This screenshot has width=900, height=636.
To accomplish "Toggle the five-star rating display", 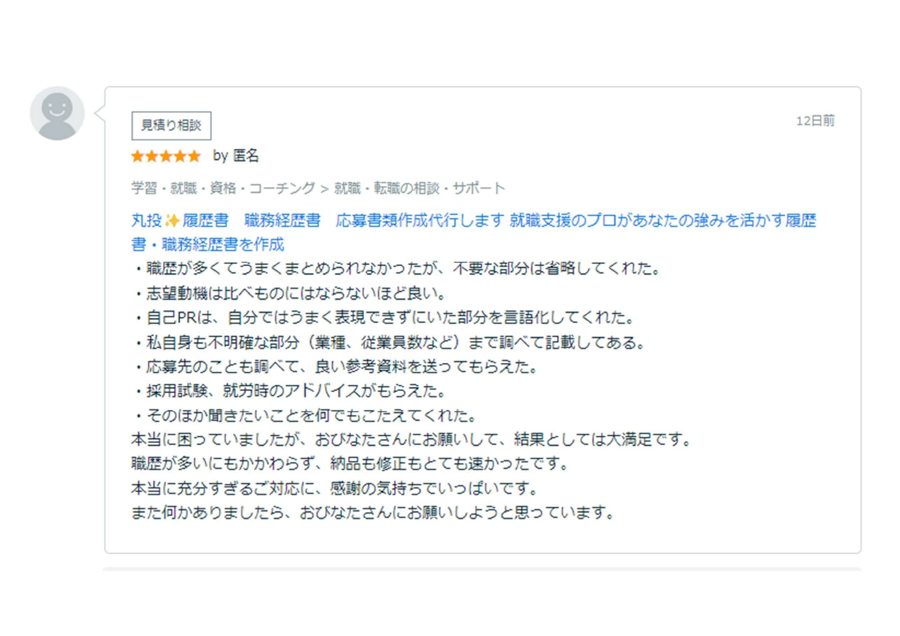I will [x=166, y=156].
